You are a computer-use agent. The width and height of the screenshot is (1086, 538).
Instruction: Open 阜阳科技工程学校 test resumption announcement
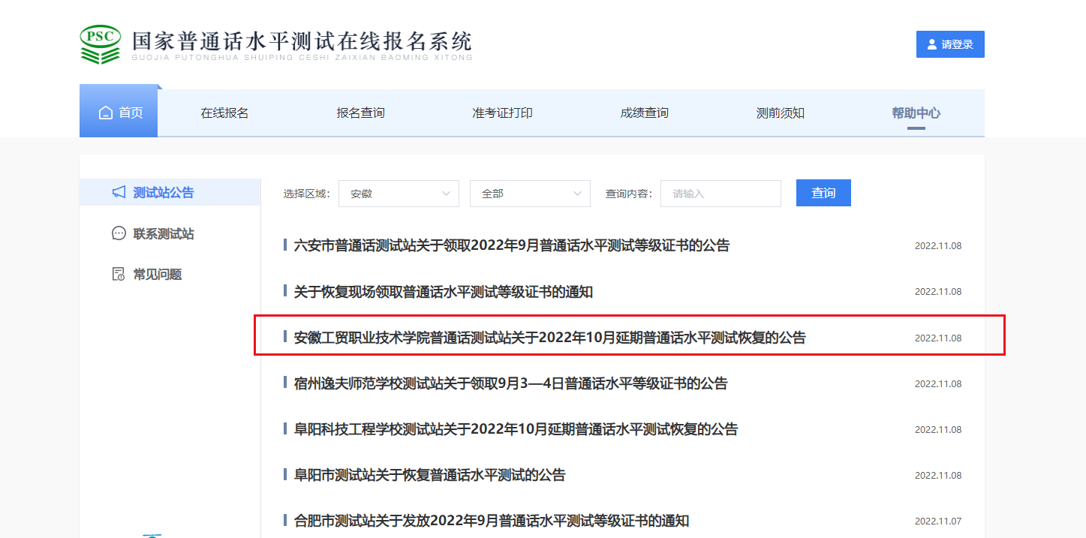pos(516,429)
